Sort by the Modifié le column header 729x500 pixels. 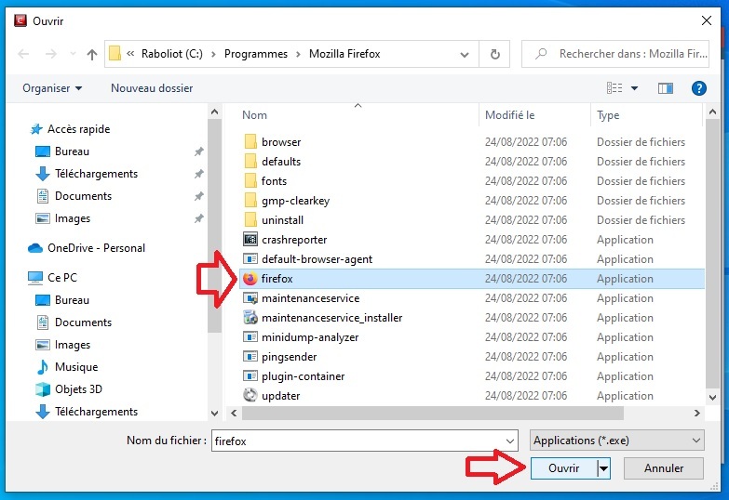tap(509, 115)
